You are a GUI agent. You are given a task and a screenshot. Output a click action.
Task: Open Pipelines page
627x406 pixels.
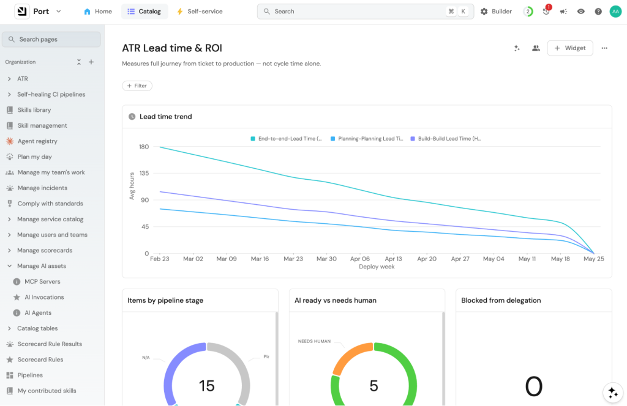coord(30,375)
